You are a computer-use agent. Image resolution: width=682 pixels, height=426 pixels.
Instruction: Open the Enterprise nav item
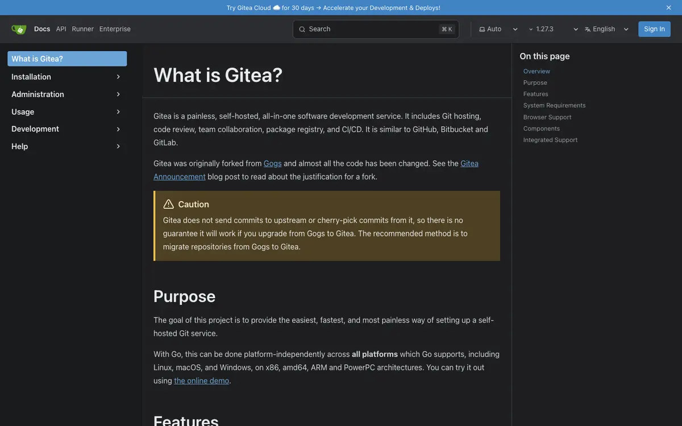pos(115,29)
